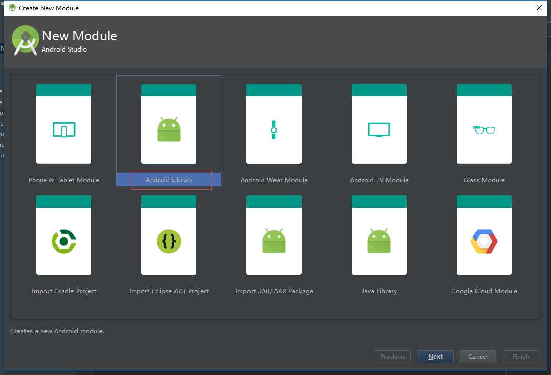Image resolution: width=551 pixels, height=375 pixels.
Task: Click the small title bar application icon
Action: tap(12, 7)
